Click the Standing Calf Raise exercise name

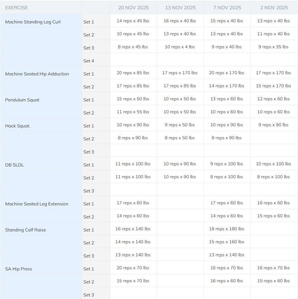25,230
